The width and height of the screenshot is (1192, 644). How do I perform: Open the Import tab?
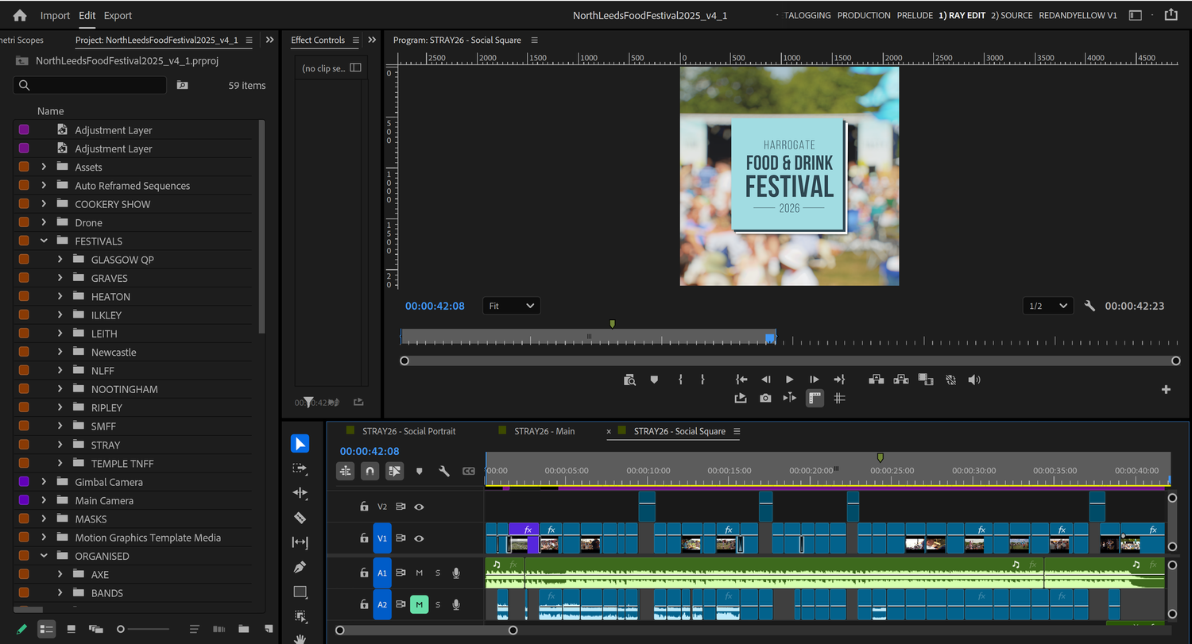pos(56,15)
